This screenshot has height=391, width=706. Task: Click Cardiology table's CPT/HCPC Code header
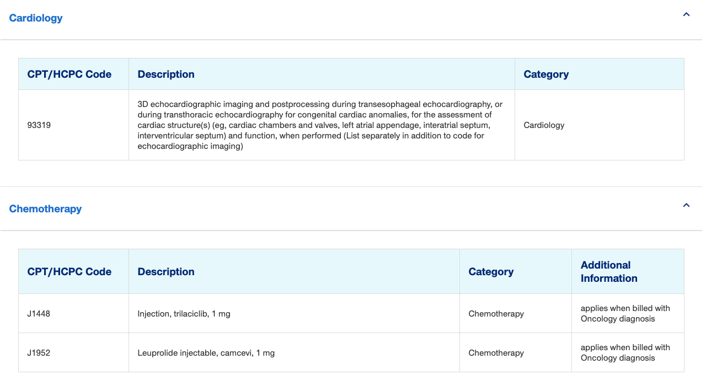click(x=69, y=74)
